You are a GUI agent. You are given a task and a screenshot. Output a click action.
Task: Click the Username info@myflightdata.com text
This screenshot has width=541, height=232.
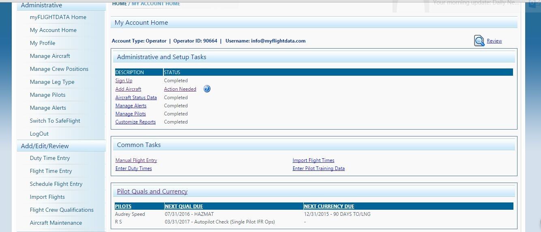click(x=265, y=41)
